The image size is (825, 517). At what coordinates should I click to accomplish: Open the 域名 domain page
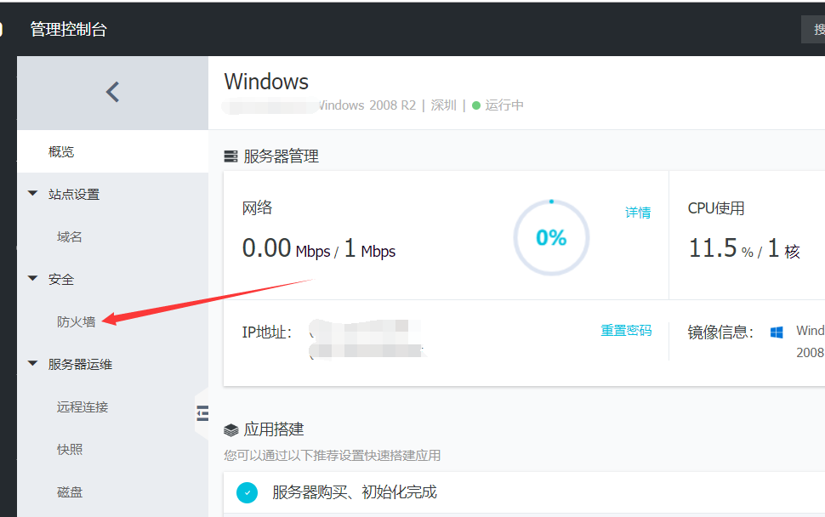coord(70,236)
